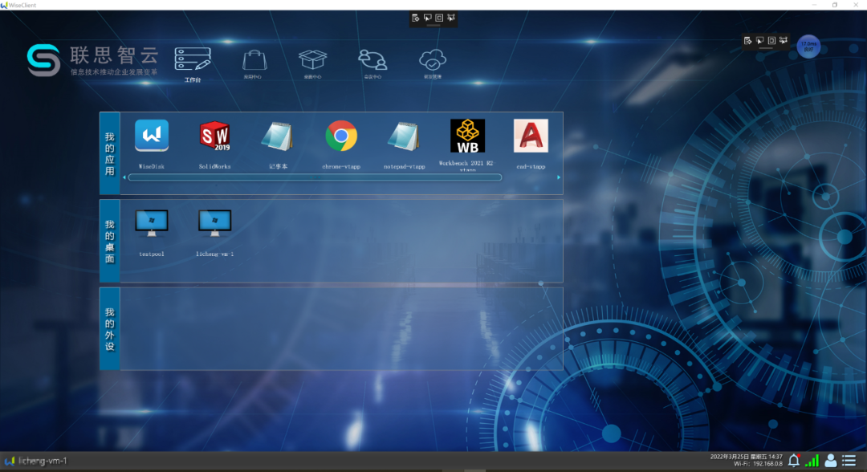This screenshot has width=867, height=472.
Task: Open the meeting center people tab
Action: (x=372, y=63)
